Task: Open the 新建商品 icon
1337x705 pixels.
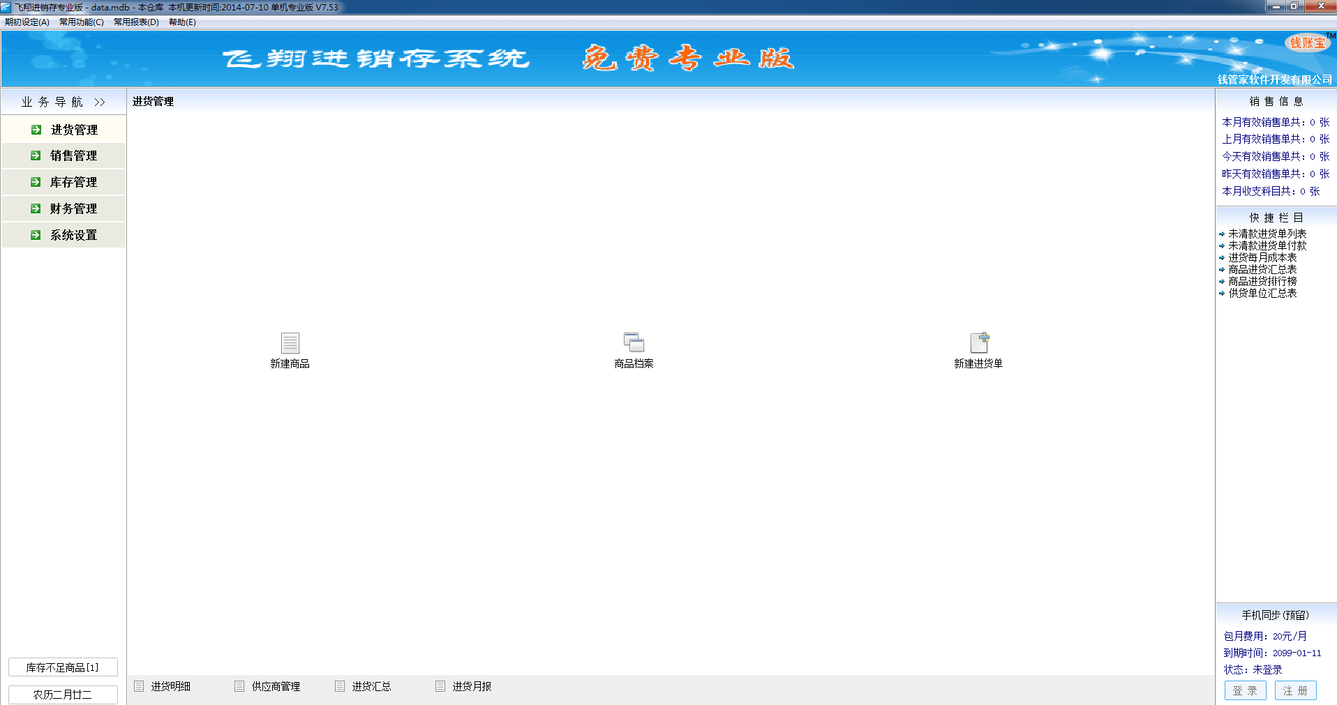Action: coord(290,343)
